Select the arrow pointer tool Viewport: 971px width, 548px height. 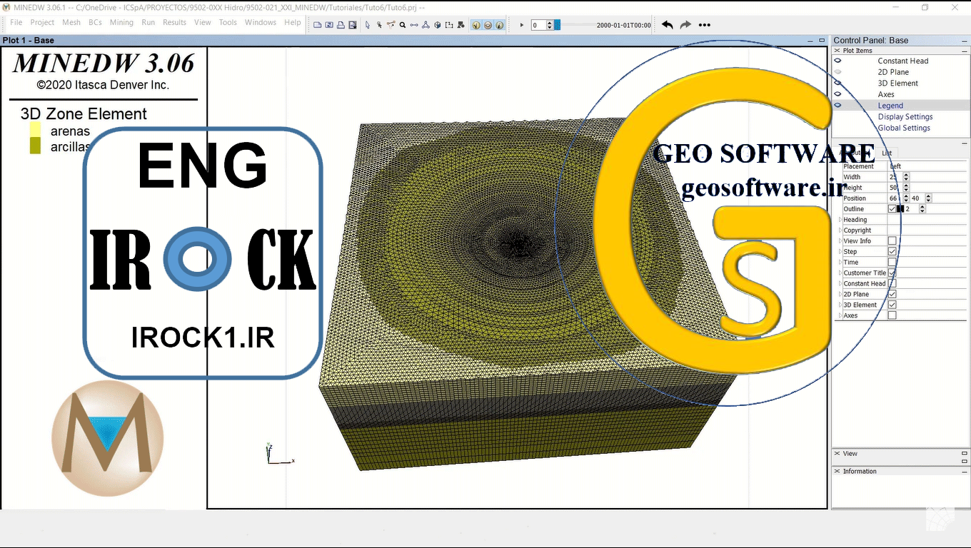368,24
